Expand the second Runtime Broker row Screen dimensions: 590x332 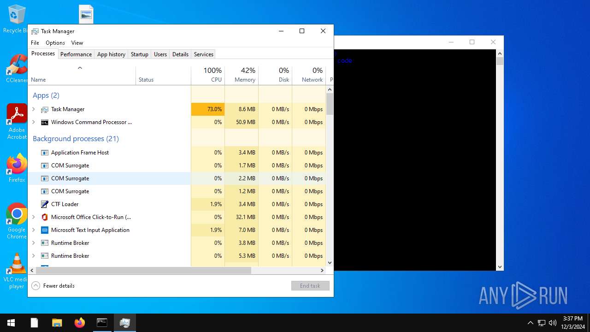(x=33, y=256)
